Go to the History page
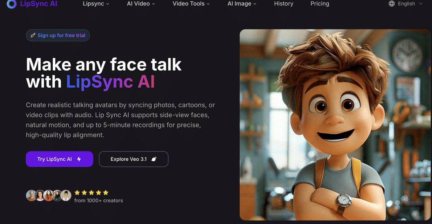Image resolution: width=432 pixels, height=224 pixels. pos(283,3)
